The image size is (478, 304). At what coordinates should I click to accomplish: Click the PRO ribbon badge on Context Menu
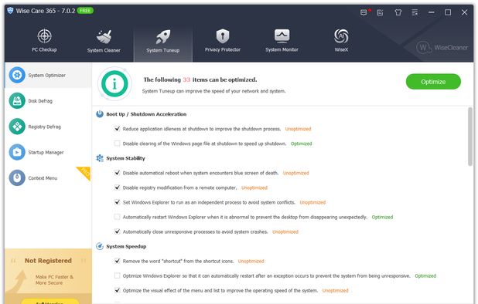[x=84, y=173]
